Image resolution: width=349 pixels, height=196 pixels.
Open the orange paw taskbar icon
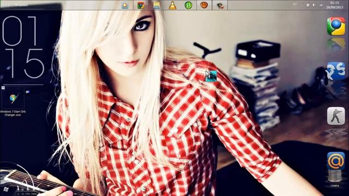tap(204, 5)
